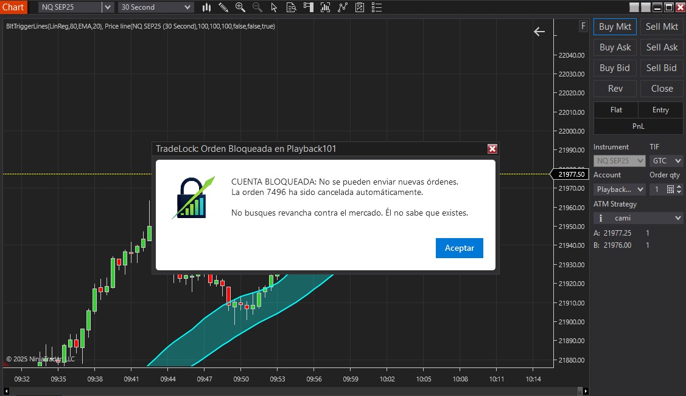Click the Aceptar button
The width and height of the screenshot is (686, 396).
tap(460, 248)
